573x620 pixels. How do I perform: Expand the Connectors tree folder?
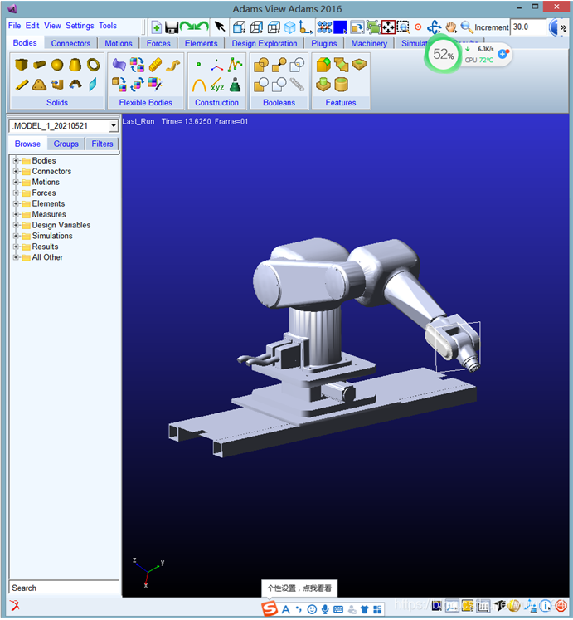tap(16, 172)
